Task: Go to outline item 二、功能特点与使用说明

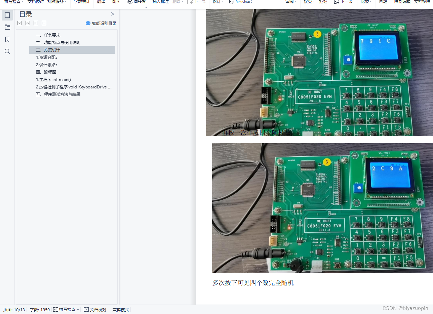Action: [x=58, y=42]
